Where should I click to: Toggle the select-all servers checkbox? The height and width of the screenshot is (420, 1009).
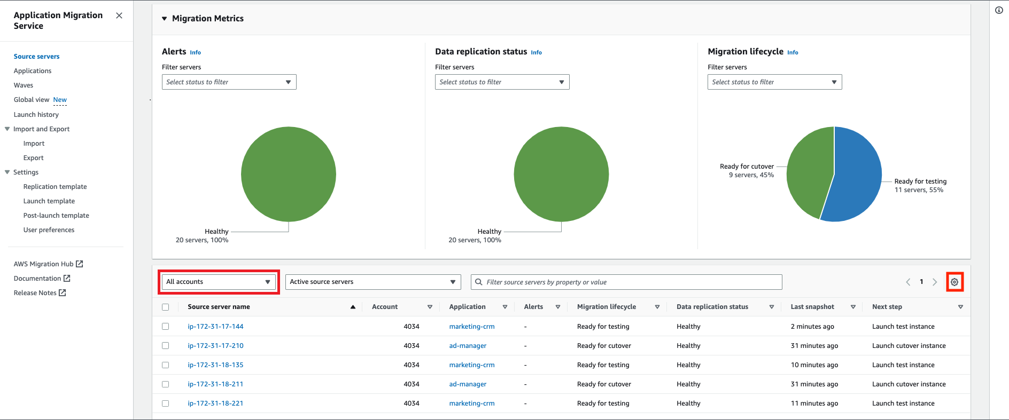pyautogui.click(x=165, y=307)
